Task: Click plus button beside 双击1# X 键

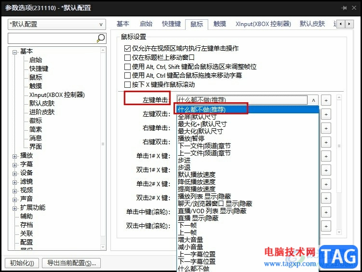Action: coord(326,170)
